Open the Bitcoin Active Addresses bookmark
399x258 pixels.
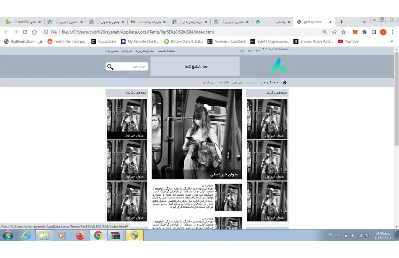[313, 41]
